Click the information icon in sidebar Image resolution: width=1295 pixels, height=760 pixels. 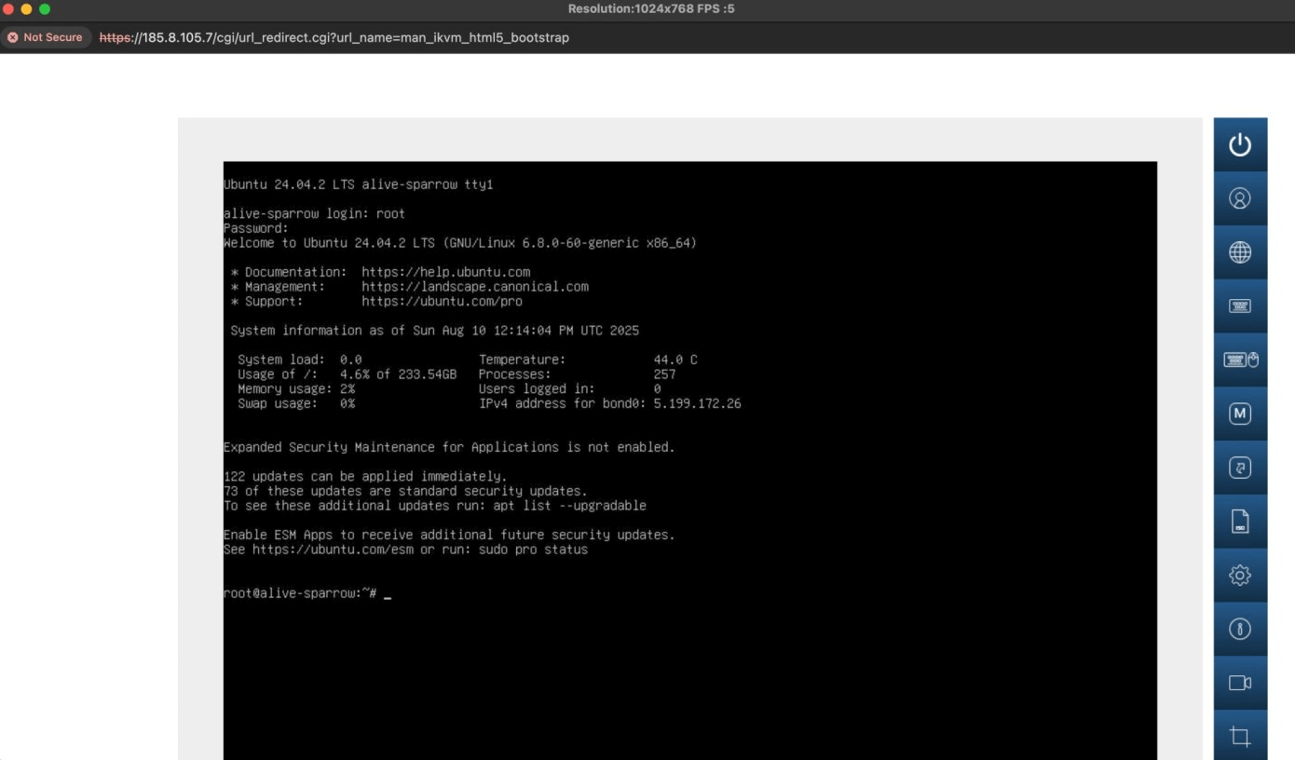coord(1240,629)
